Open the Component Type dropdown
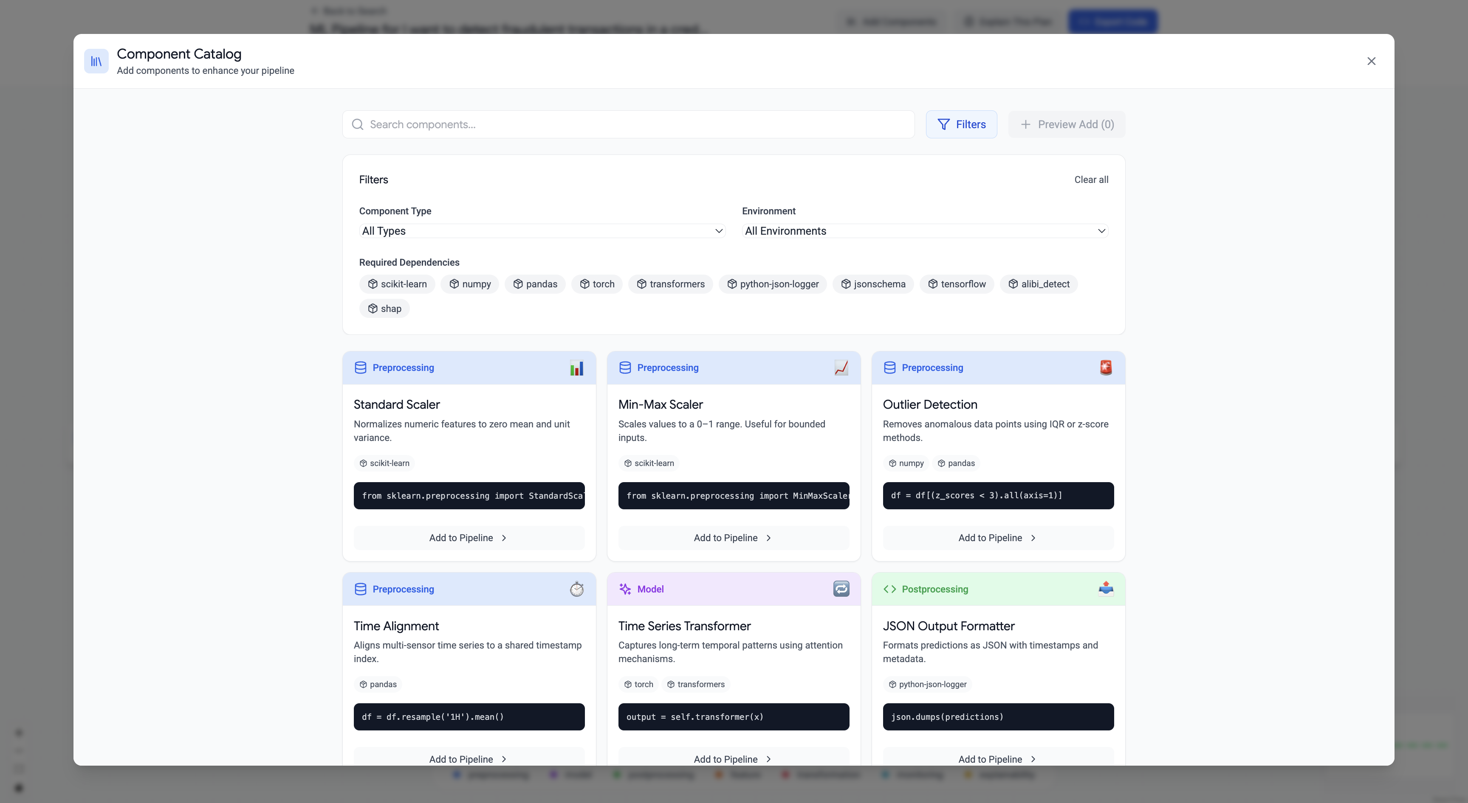The image size is (1468, 803). point(542,230)
